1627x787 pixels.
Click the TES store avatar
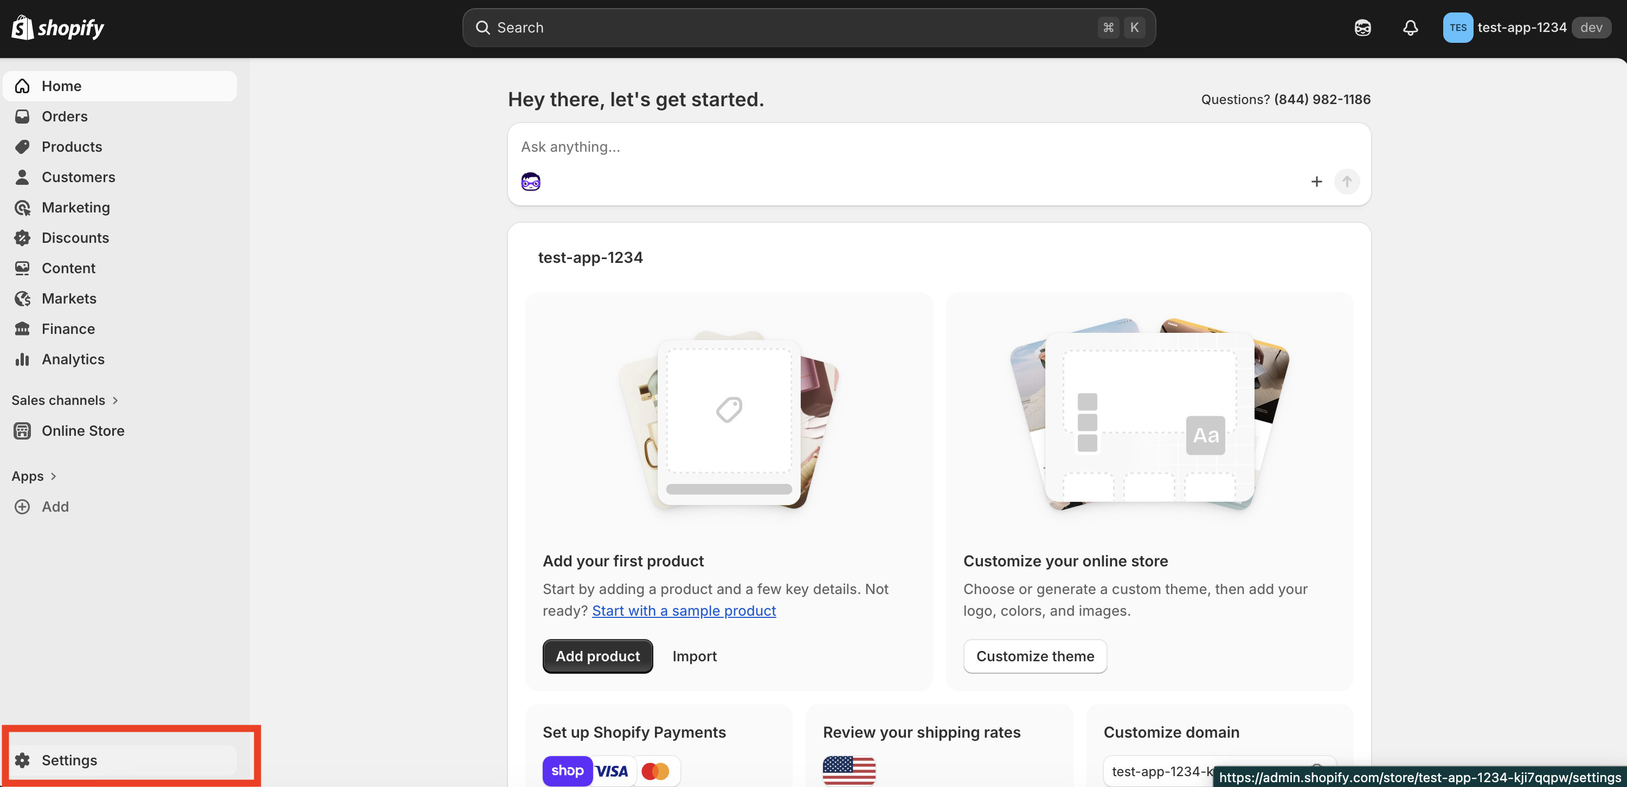pyautogui.click(x=1458, y=28)
